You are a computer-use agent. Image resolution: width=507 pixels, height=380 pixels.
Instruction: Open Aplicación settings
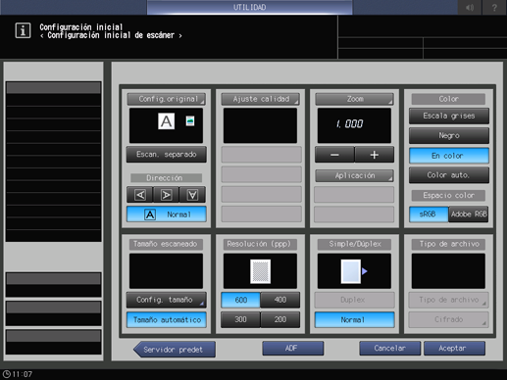tap(354, 175)
